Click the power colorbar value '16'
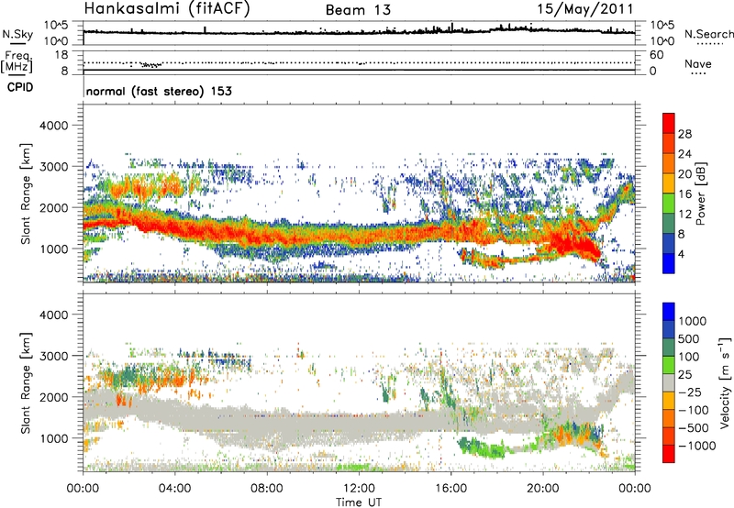 (x=684, y=194)
